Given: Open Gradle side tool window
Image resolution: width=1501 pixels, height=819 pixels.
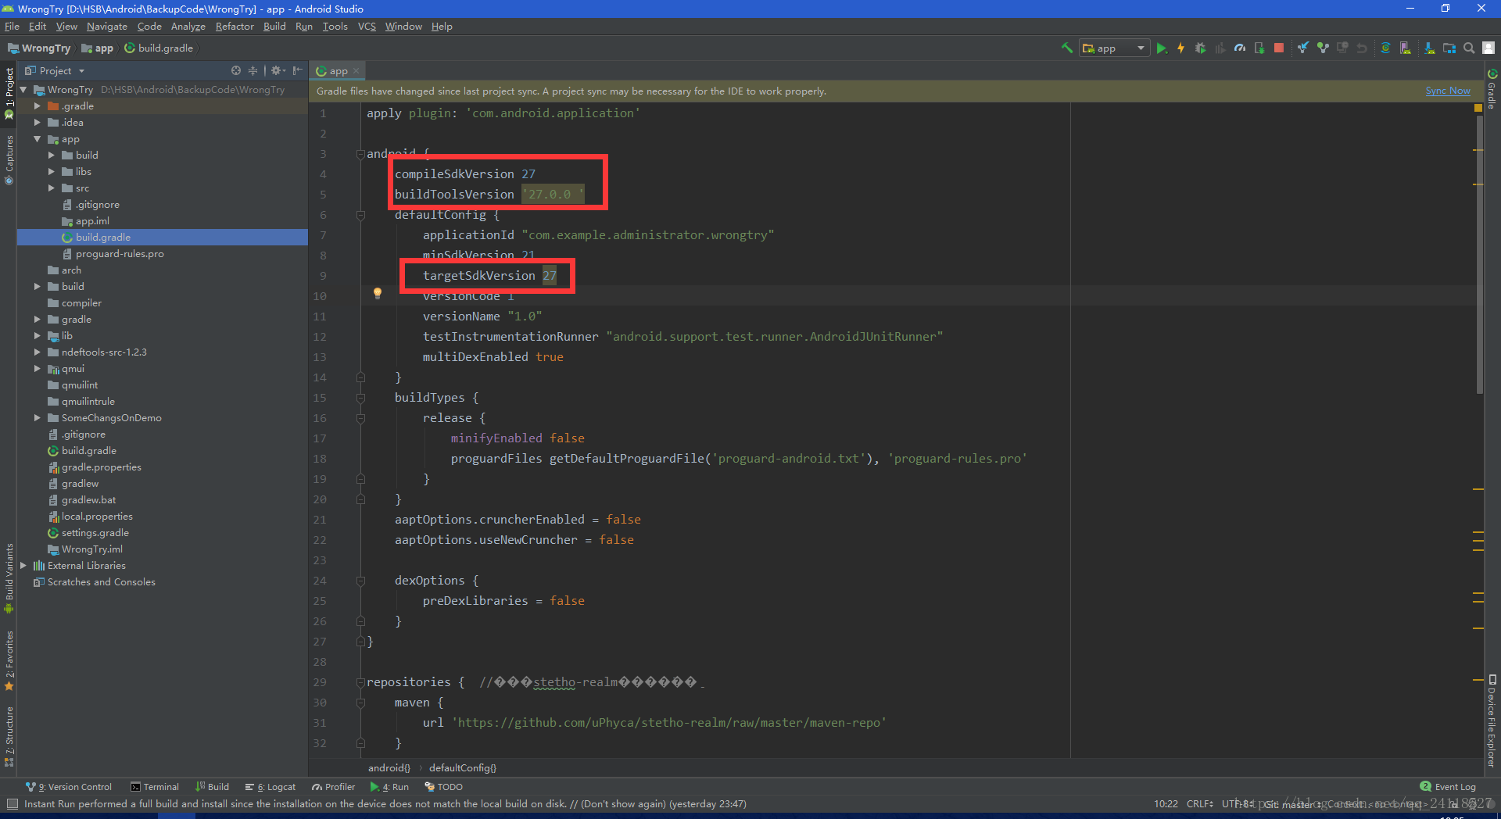Looking at the screenshot, I should [x=1492, y=90].
